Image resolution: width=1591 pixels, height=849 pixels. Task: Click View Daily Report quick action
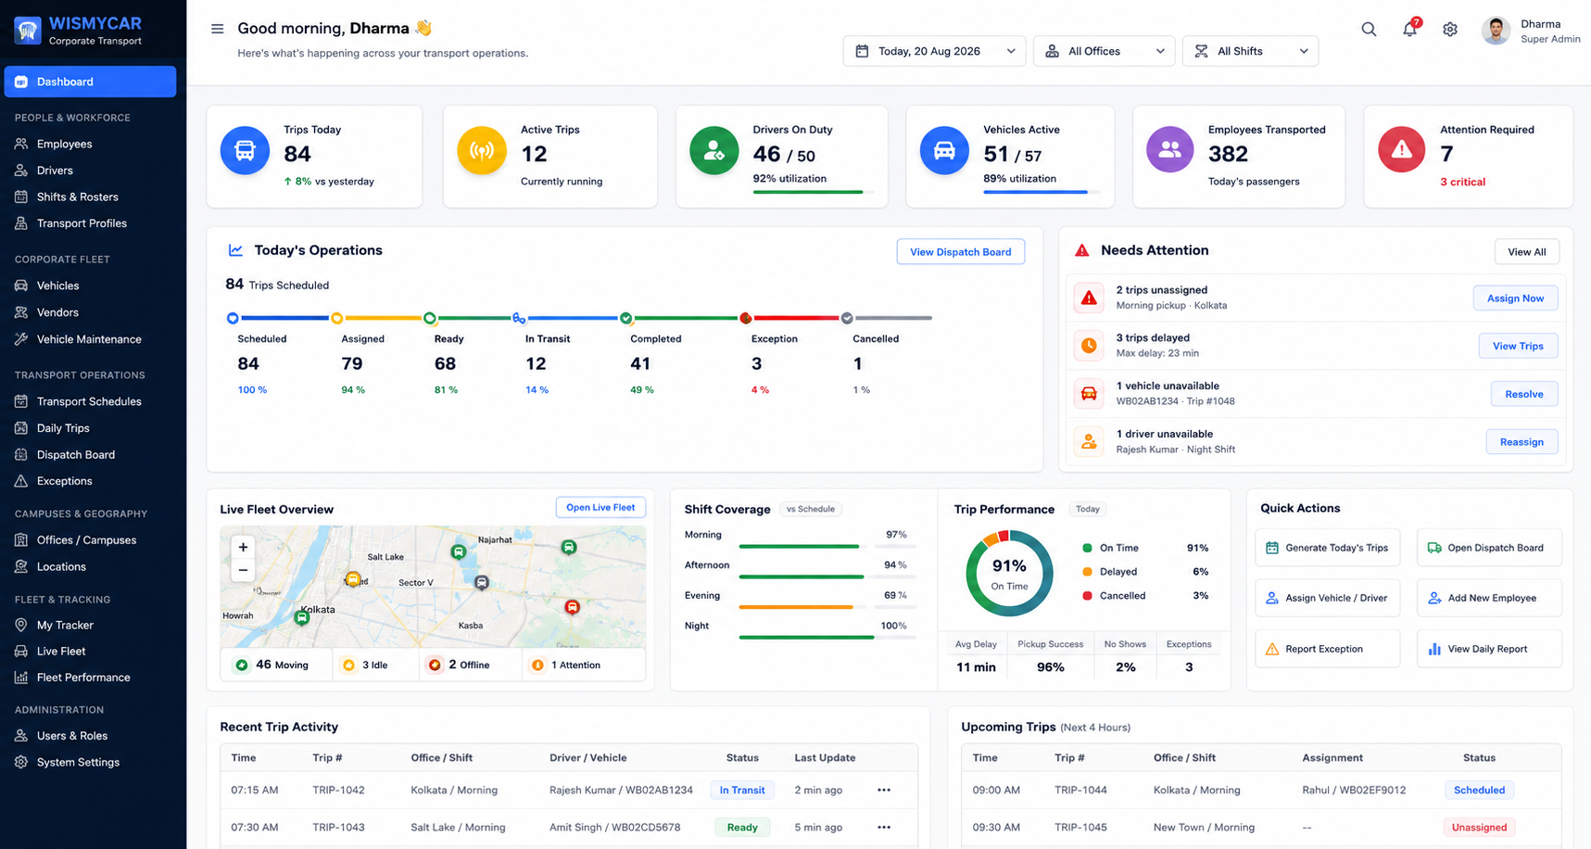click(x=1489, y=649)
